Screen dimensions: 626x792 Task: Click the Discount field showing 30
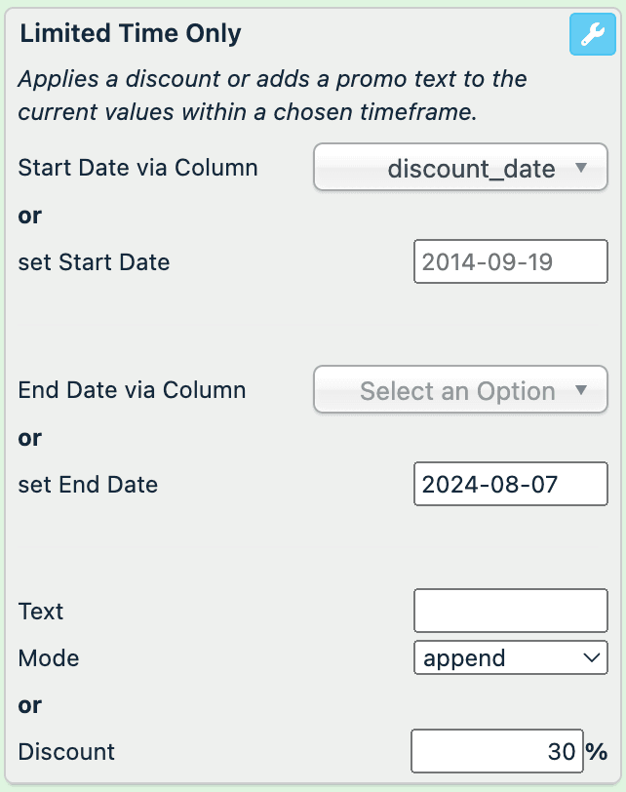click(x=496, y=752)
